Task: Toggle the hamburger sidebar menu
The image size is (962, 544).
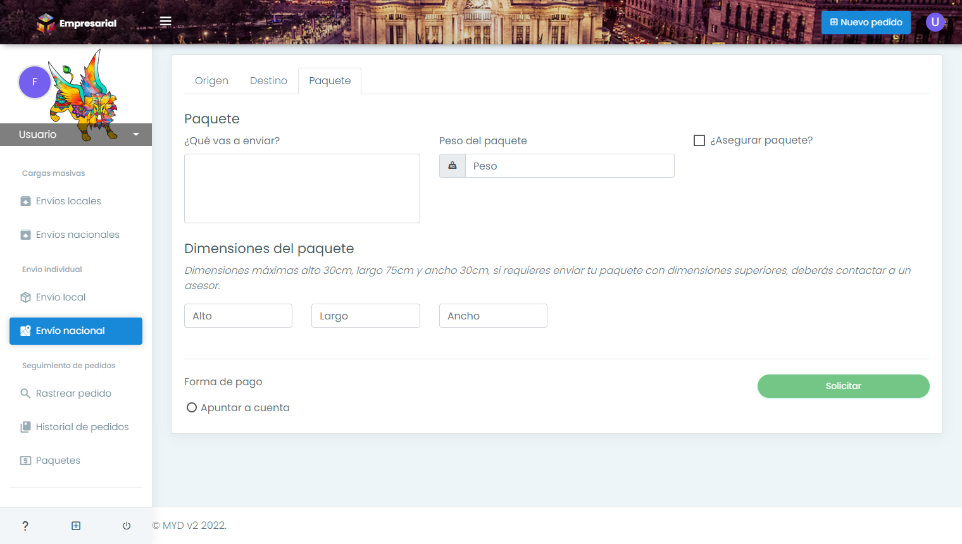Action: (165, 22)
